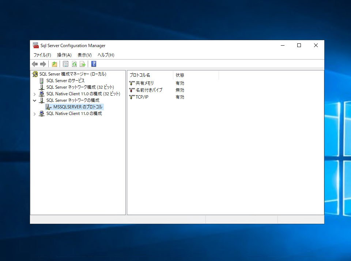Collapse SQL Server ネットワークの構成 node
351x261 pixels.
point(35,100)
